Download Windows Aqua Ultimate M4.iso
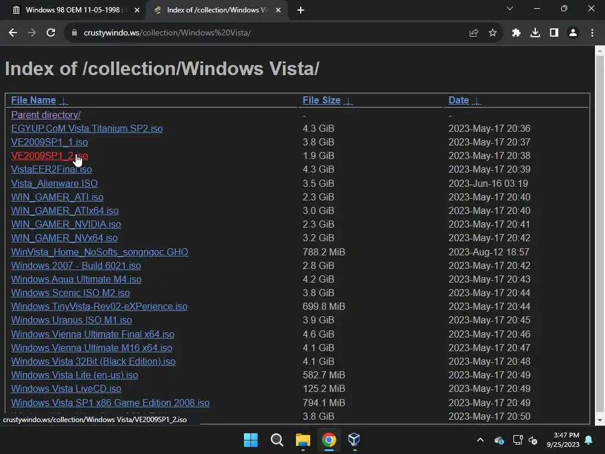 (76, 279)
